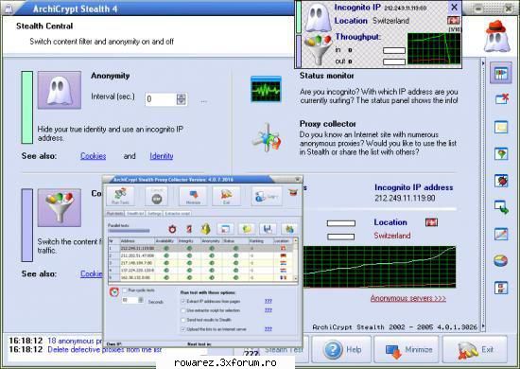Image resolution: width=520 pixels, height=369 pixels.
Task: Click the floppy save button above proxy table
Action: click(268, 229)
